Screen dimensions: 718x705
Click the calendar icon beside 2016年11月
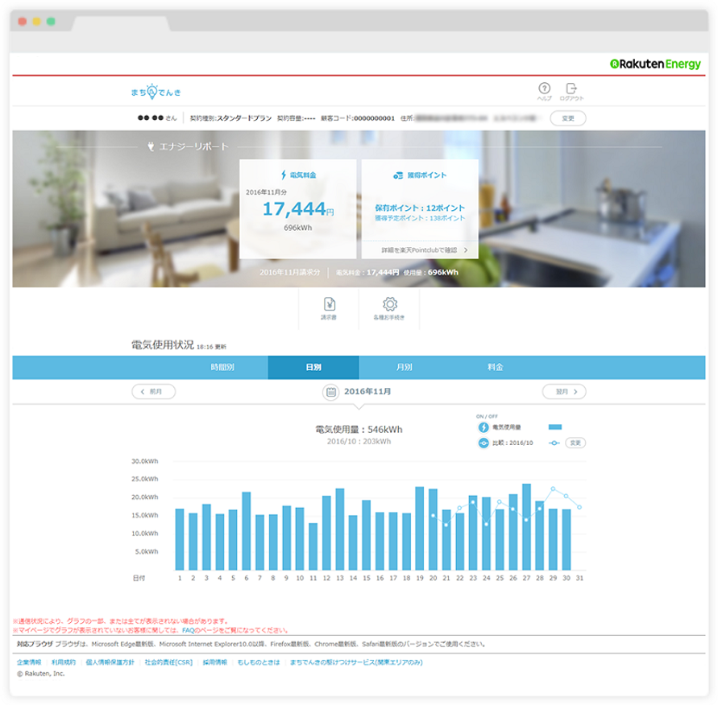pyautogui.click(x=332, y=391)
